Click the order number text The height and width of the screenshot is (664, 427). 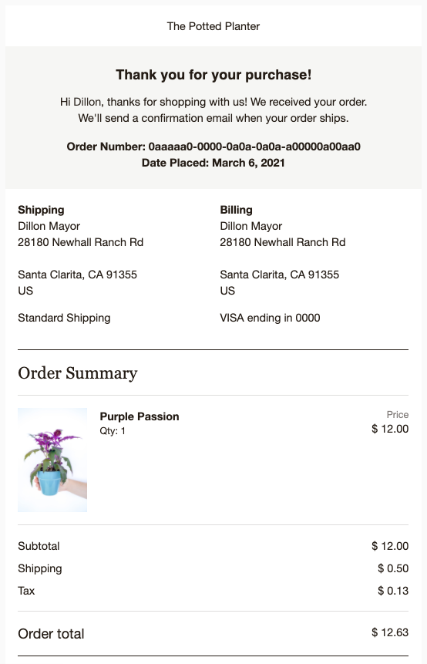coord(213,147)
